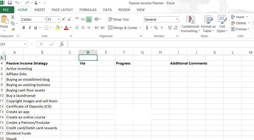Switch to the DATA tab

click(107, 10)
